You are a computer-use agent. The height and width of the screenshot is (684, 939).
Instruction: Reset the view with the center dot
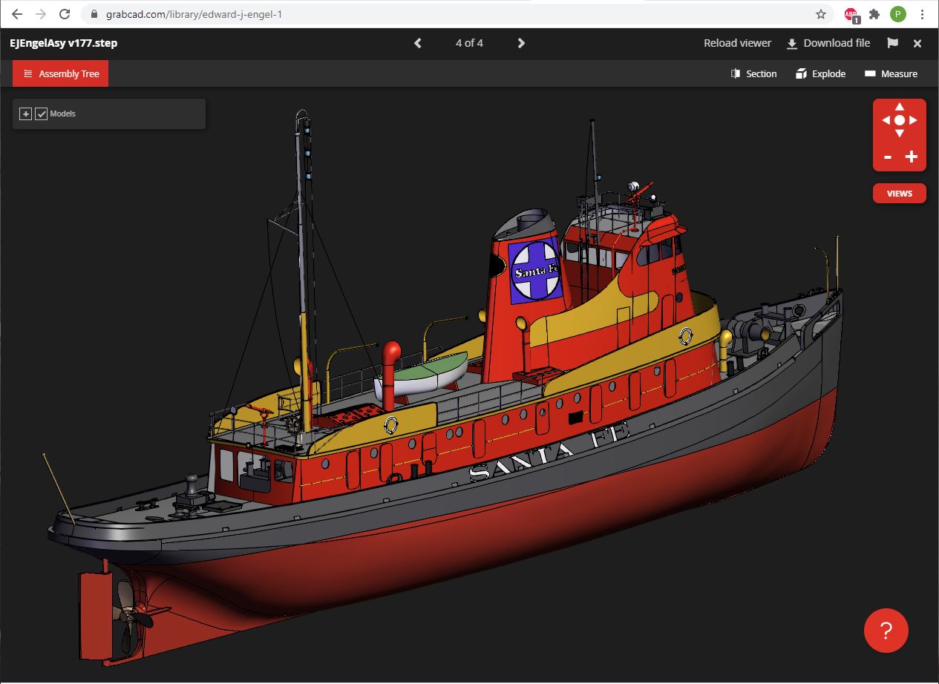pyautogui.click(x=900, y=120)
